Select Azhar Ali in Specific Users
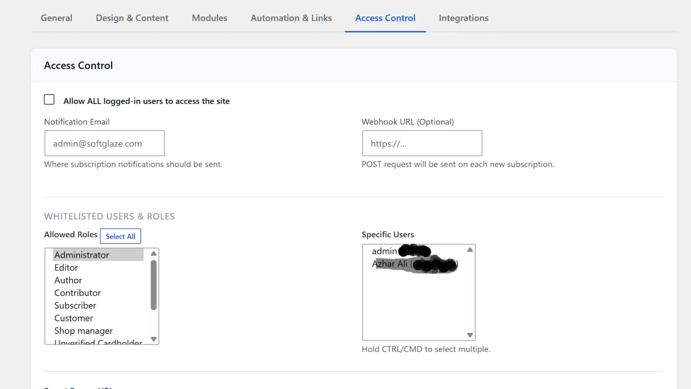This screenshot has width=691, height=389. [x=415, y=264]
